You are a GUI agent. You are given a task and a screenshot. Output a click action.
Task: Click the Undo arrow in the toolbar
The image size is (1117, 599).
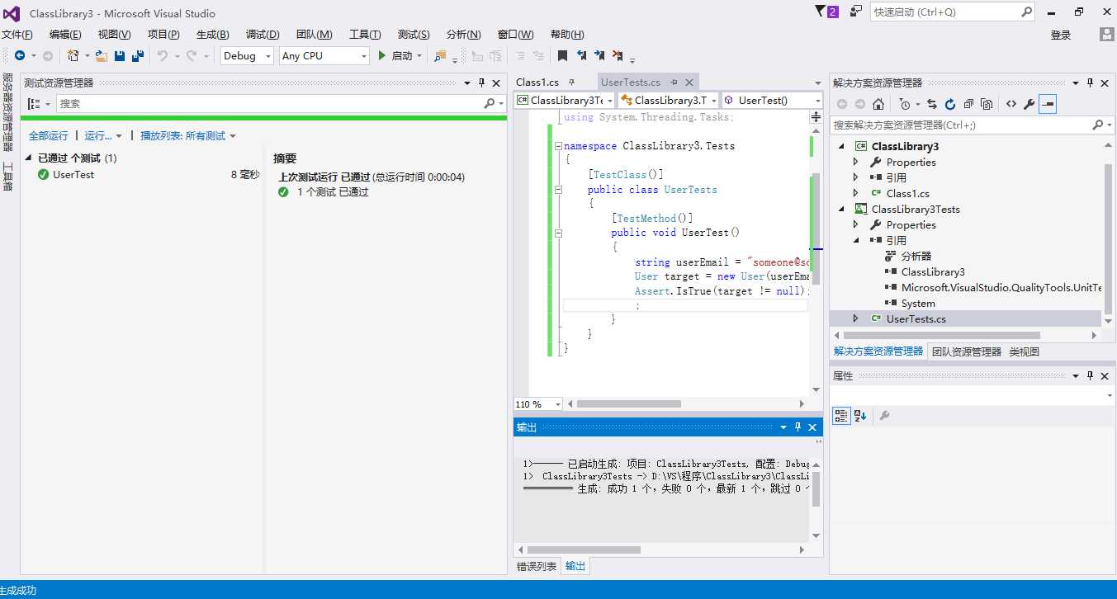[x=163, y=55]
